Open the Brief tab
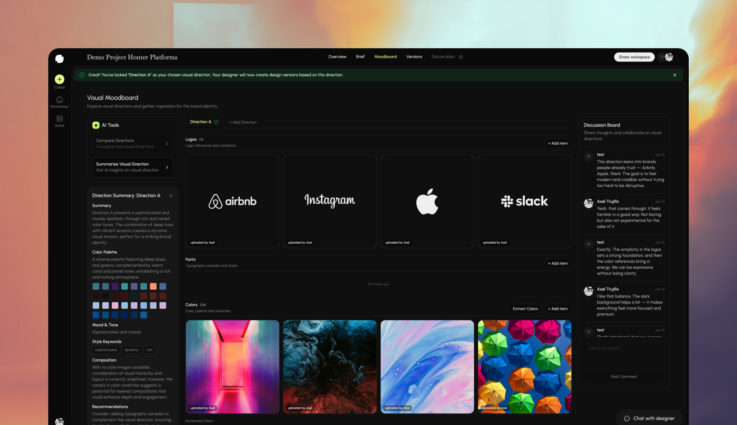 360,56
